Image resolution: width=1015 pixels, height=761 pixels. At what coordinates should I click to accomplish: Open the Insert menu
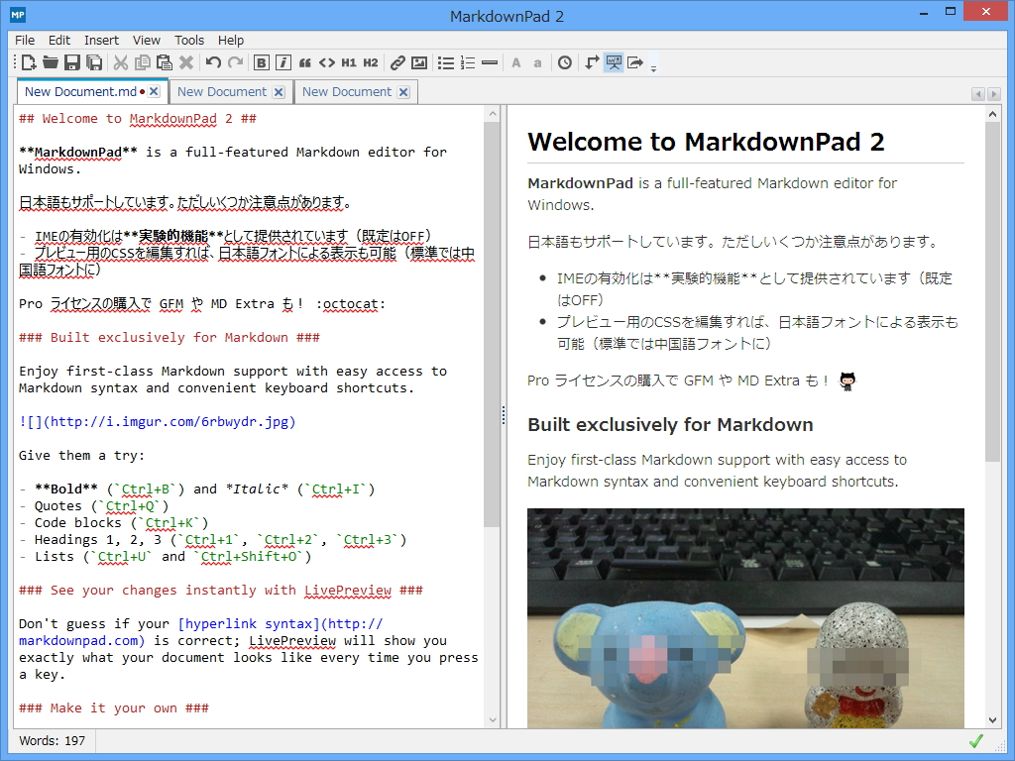101,41
